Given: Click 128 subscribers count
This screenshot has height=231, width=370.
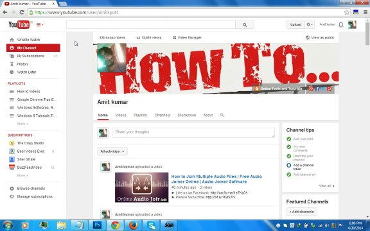Looking at the screenshot, I should pyautogui.click(x=112, y=37).
